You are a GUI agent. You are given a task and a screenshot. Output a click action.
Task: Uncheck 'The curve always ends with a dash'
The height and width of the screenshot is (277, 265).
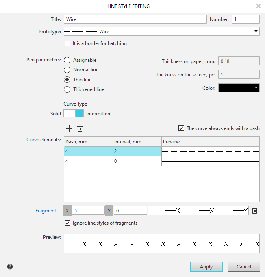pyautogui.click(x=181, y=128)
